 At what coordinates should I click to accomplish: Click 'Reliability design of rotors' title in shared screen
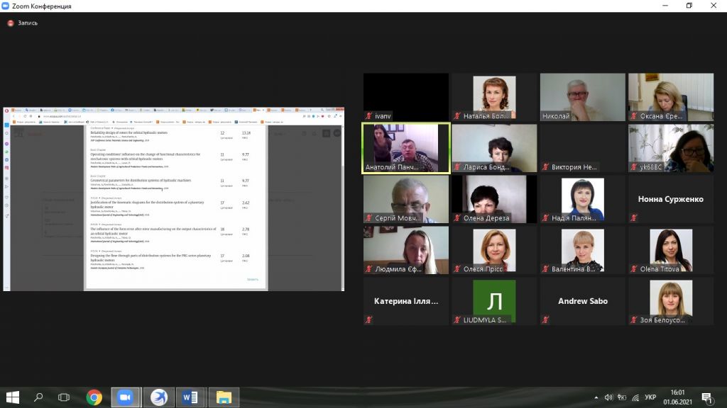click(129, 132)
